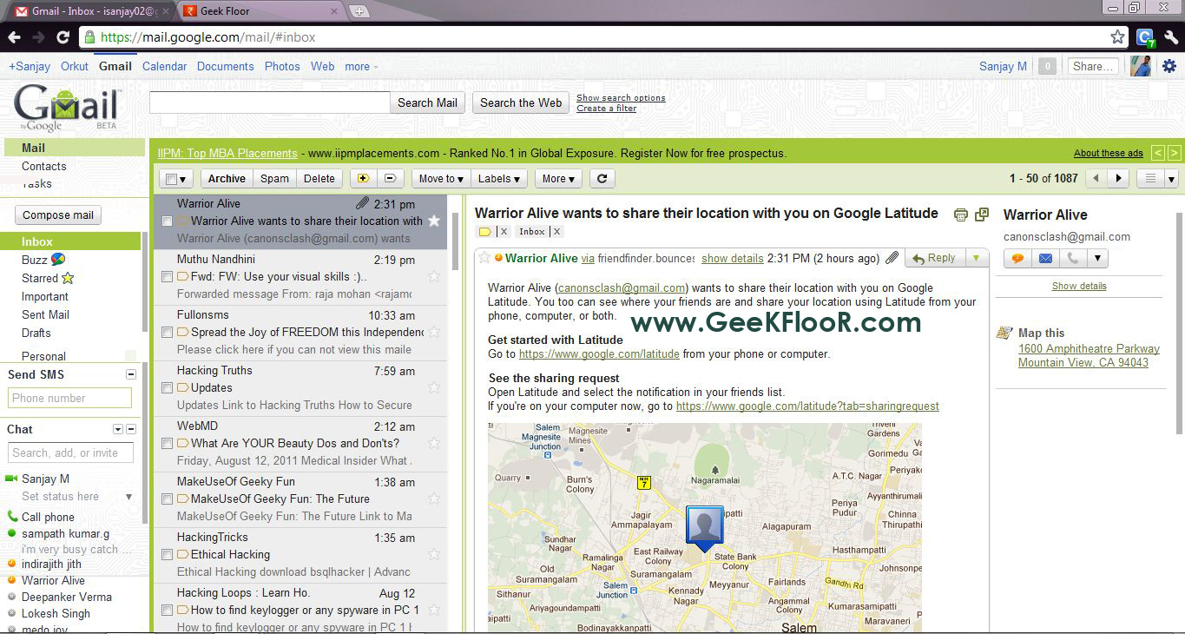
Task: Open the Labels dropdown
Action: [498, 178]
